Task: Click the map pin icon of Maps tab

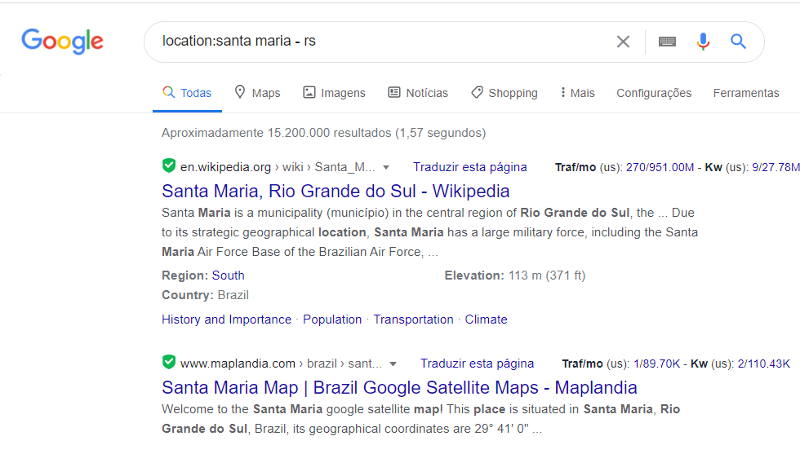Action: (240, 92)
